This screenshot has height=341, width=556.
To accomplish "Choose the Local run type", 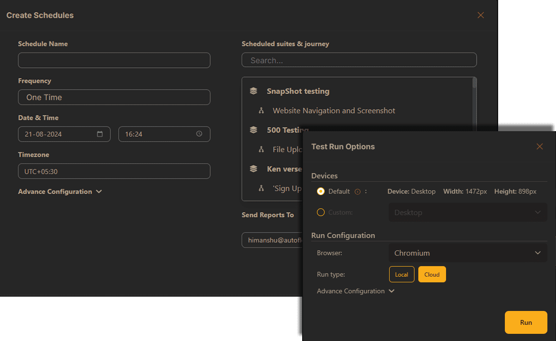I will pos(402,275).
